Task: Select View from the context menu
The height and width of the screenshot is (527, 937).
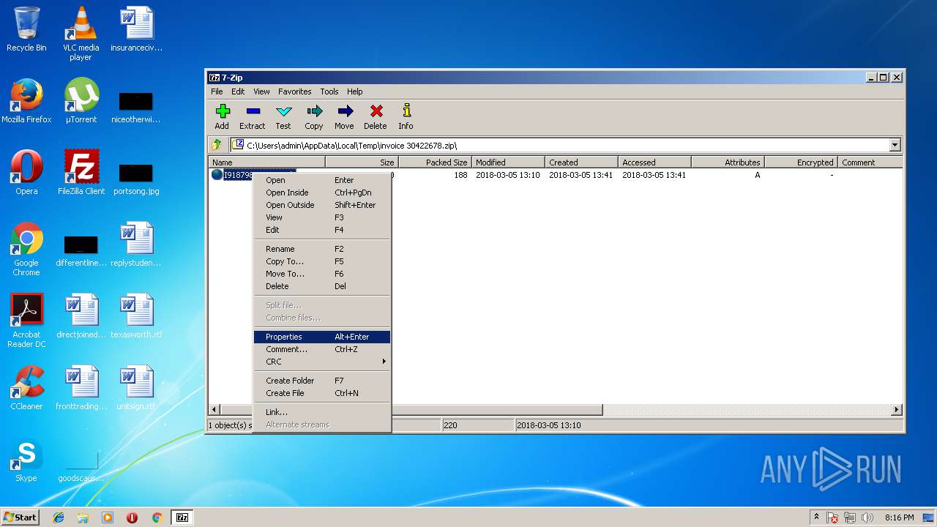Action: click(x=322, y=217)
